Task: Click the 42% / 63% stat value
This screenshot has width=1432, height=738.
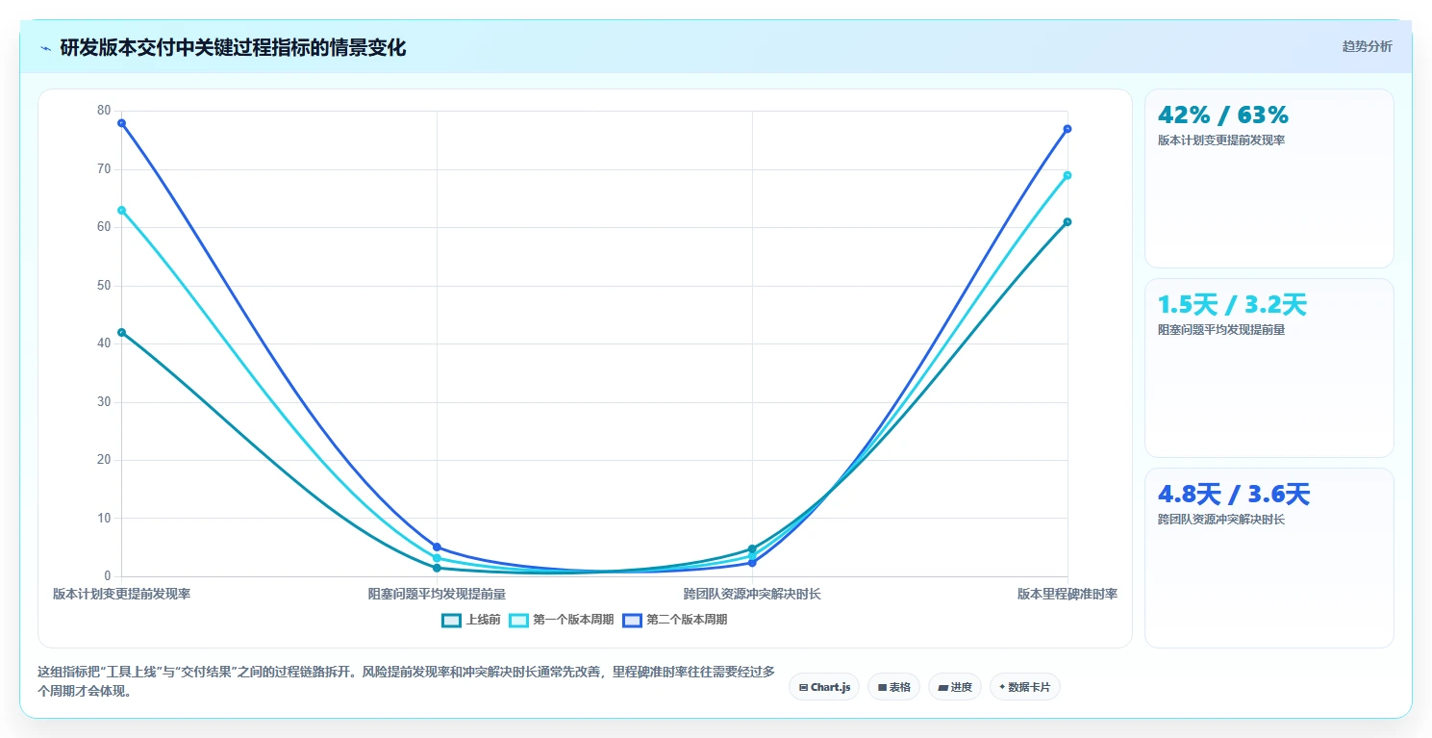Action: [x=1222, y=115]
